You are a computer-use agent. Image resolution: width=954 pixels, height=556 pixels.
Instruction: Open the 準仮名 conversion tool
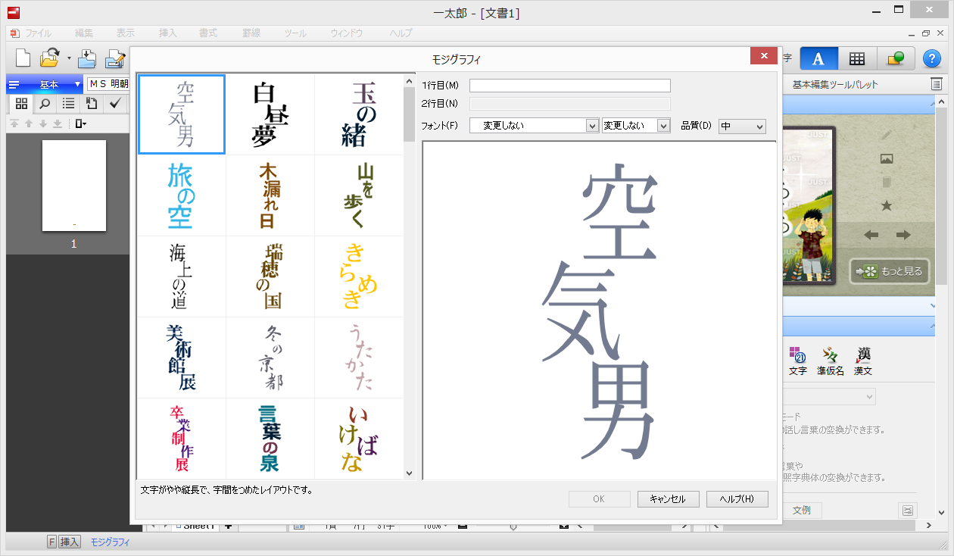(x=831, y=358)
